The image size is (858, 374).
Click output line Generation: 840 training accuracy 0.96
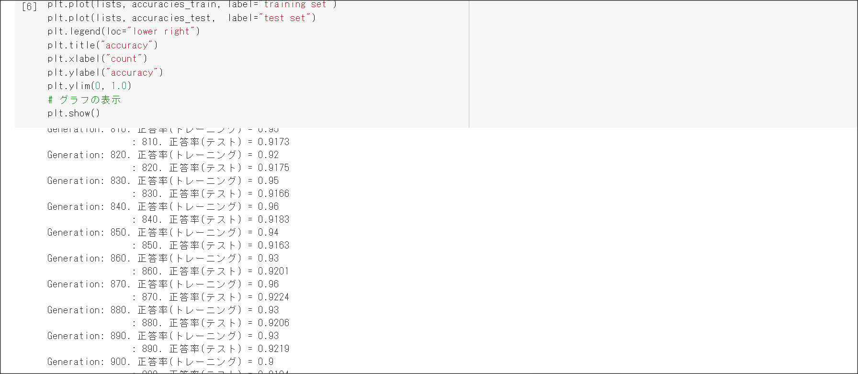tap(163, 207)
